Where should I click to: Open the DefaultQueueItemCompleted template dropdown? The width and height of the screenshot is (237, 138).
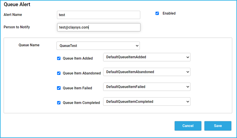[x=147, y=101]
